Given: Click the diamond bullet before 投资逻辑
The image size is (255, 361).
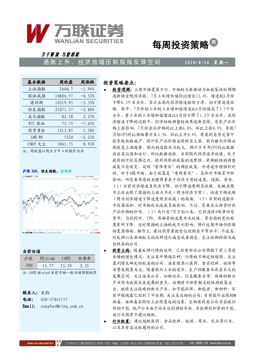Looking at the screenshot, I should (105, 90).
